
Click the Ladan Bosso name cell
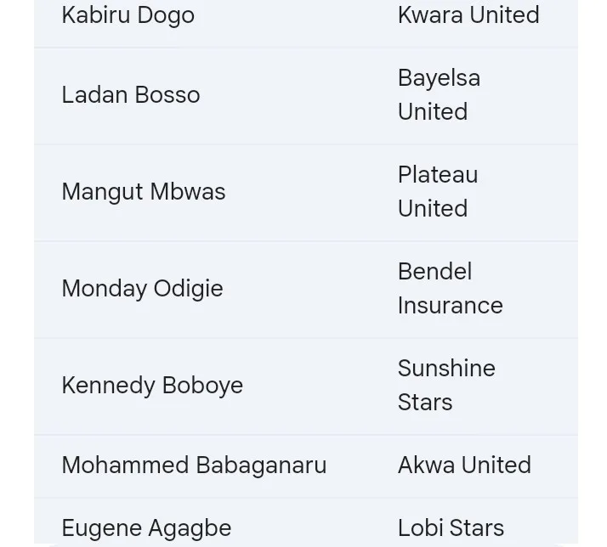point(130,95)
